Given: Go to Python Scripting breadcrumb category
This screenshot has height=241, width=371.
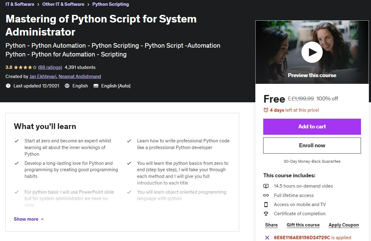Looking at the screenshot, I should pos(111,4).
